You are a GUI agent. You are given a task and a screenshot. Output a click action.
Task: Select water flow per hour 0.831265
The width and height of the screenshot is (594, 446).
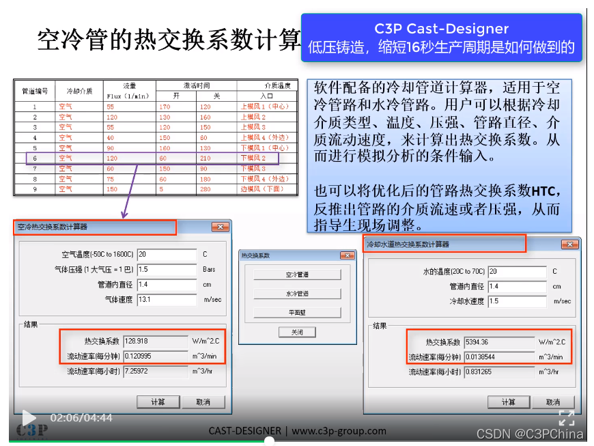[499, 372]
